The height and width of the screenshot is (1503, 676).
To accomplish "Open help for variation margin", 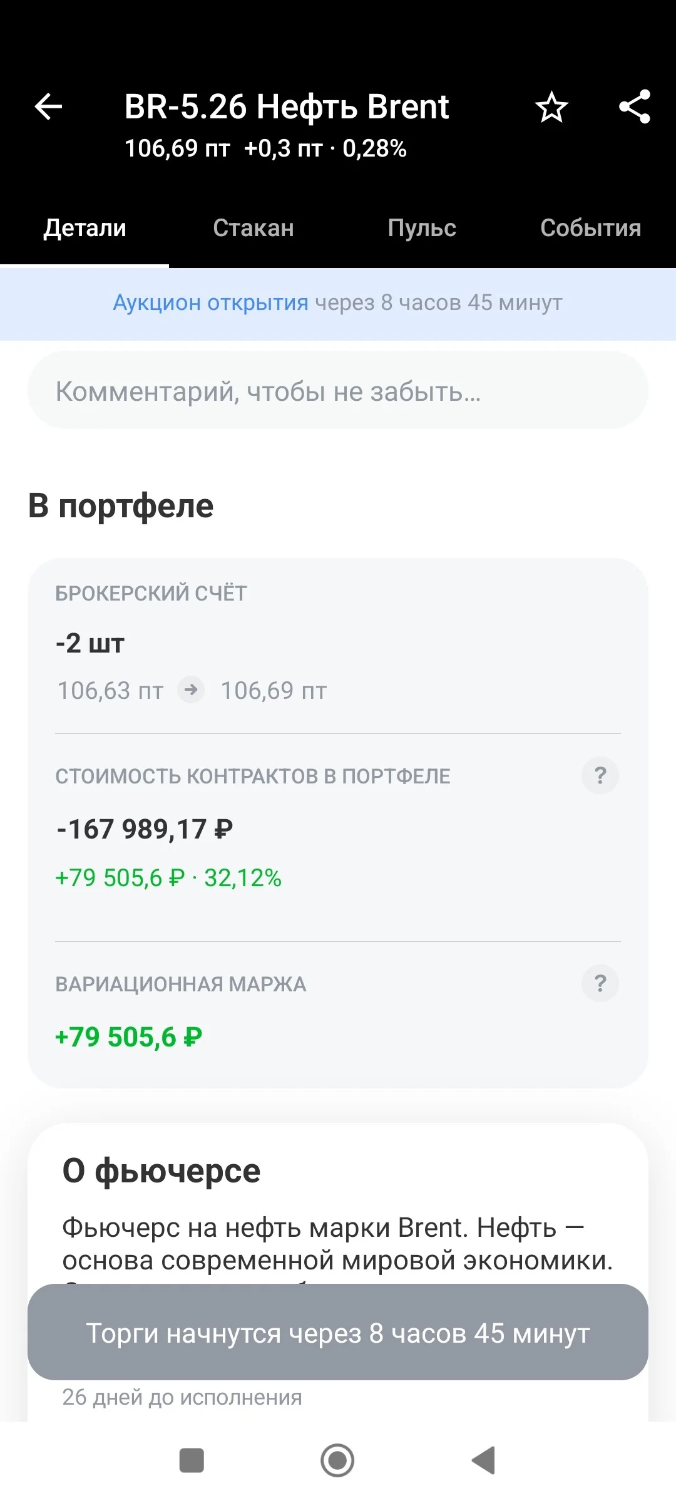I will pos(600,983).
